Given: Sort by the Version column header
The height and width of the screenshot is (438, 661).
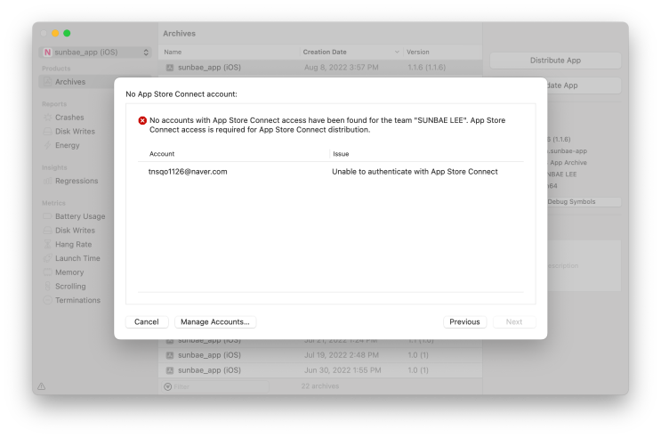Looking at the screenshot, I should click(418, 52).
